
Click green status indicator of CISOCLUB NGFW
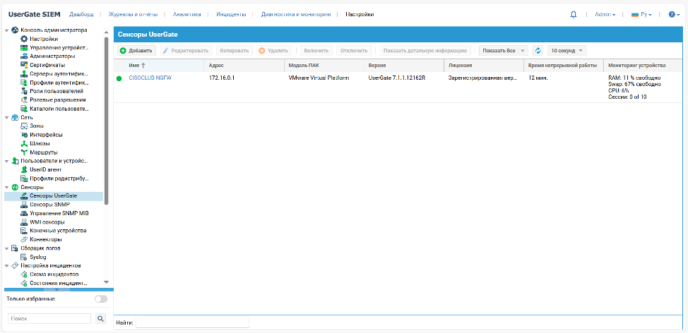(x=119, y=78)
